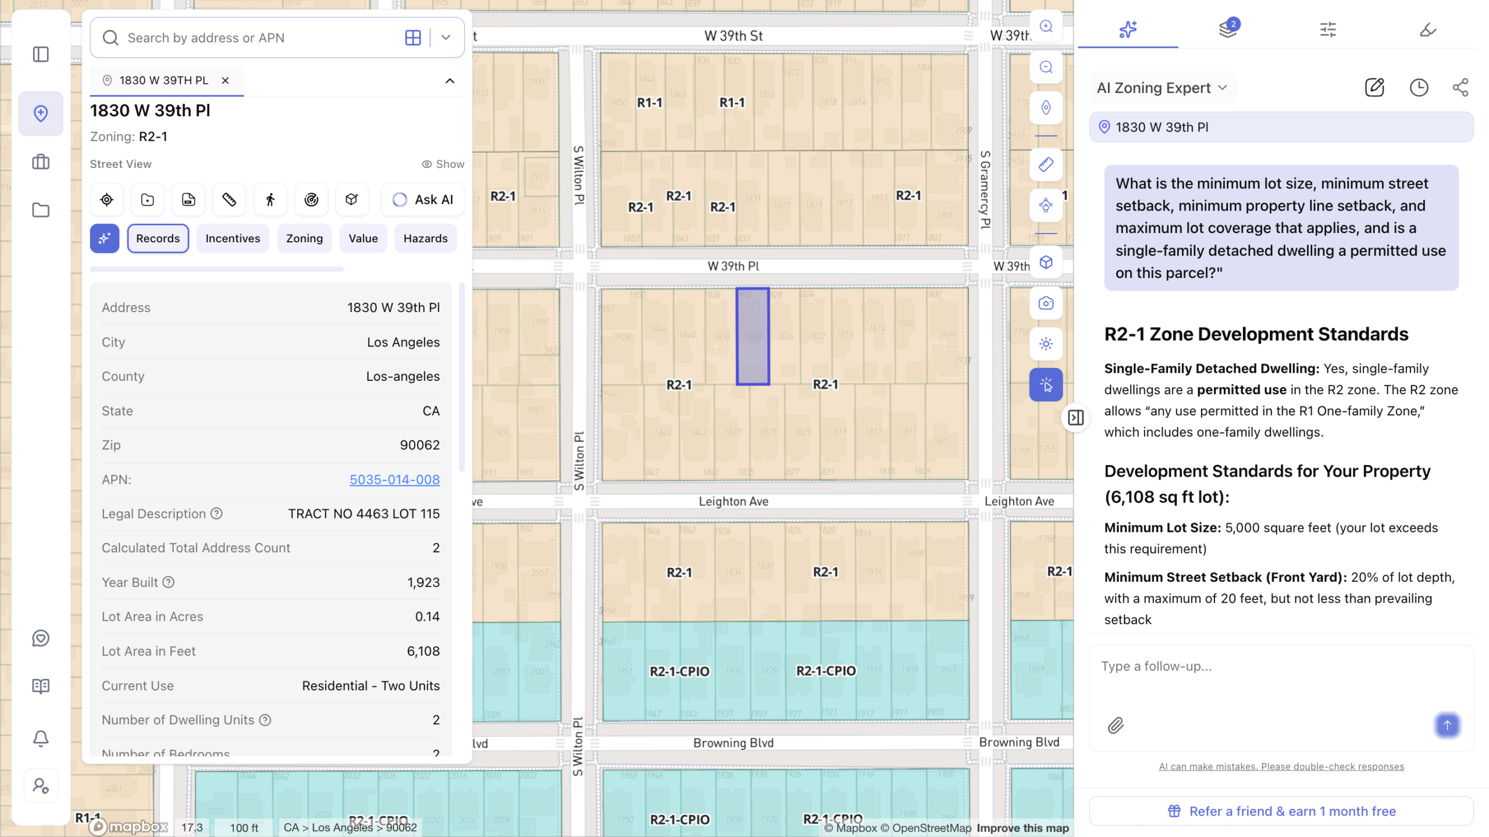Click the horizontal tab scroll bar
Viewport: 1489px width, 837px height.
point(216,269)
